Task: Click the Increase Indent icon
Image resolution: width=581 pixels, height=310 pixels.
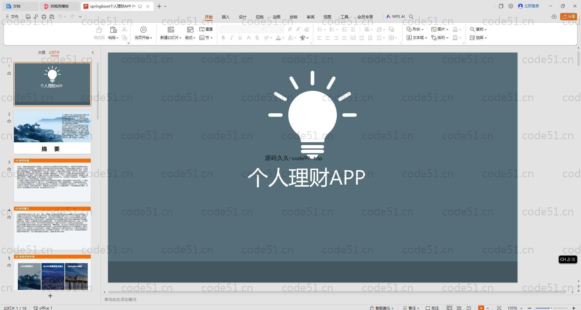Action: pos(353,29)
